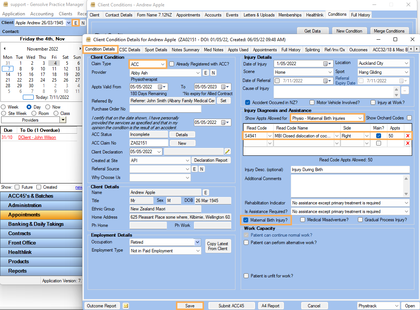Viewport: 420px width, 310px height.
Task: Click the Save button
Action: (x=190, y=306)
